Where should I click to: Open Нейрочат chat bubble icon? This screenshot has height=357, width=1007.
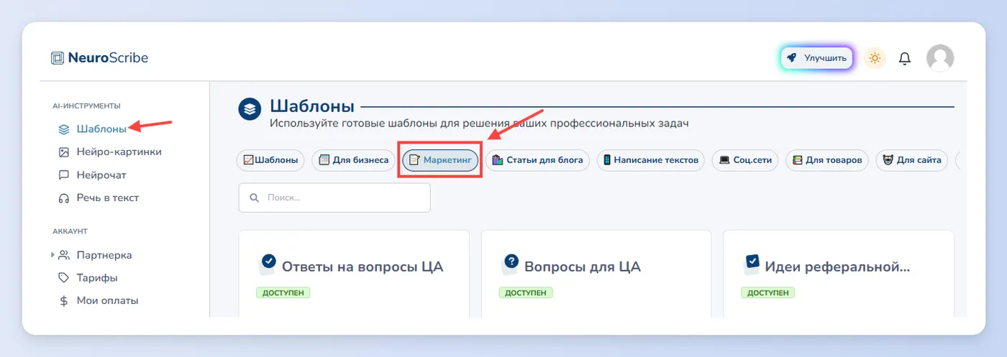pos(63,175)
